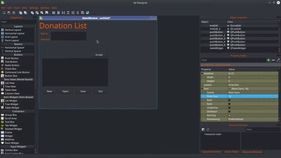
Task: Click the Adjust Size toolbar icon
Action: (87, 13)
